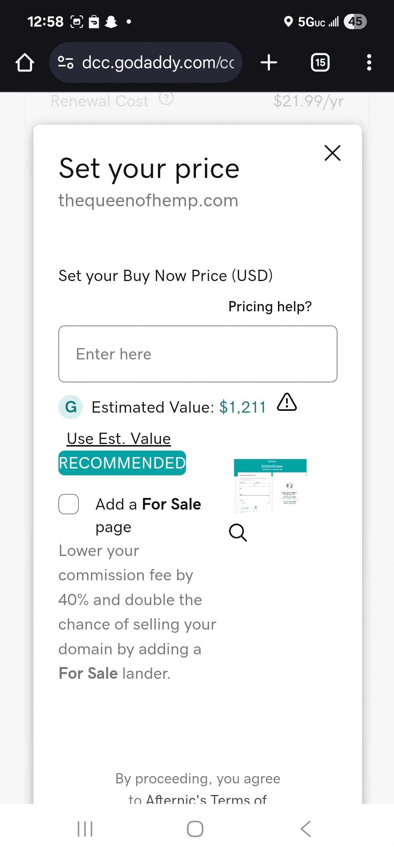Focus the Buy Now Price input field
Viewport: 394px width, 853px height.
198,354
